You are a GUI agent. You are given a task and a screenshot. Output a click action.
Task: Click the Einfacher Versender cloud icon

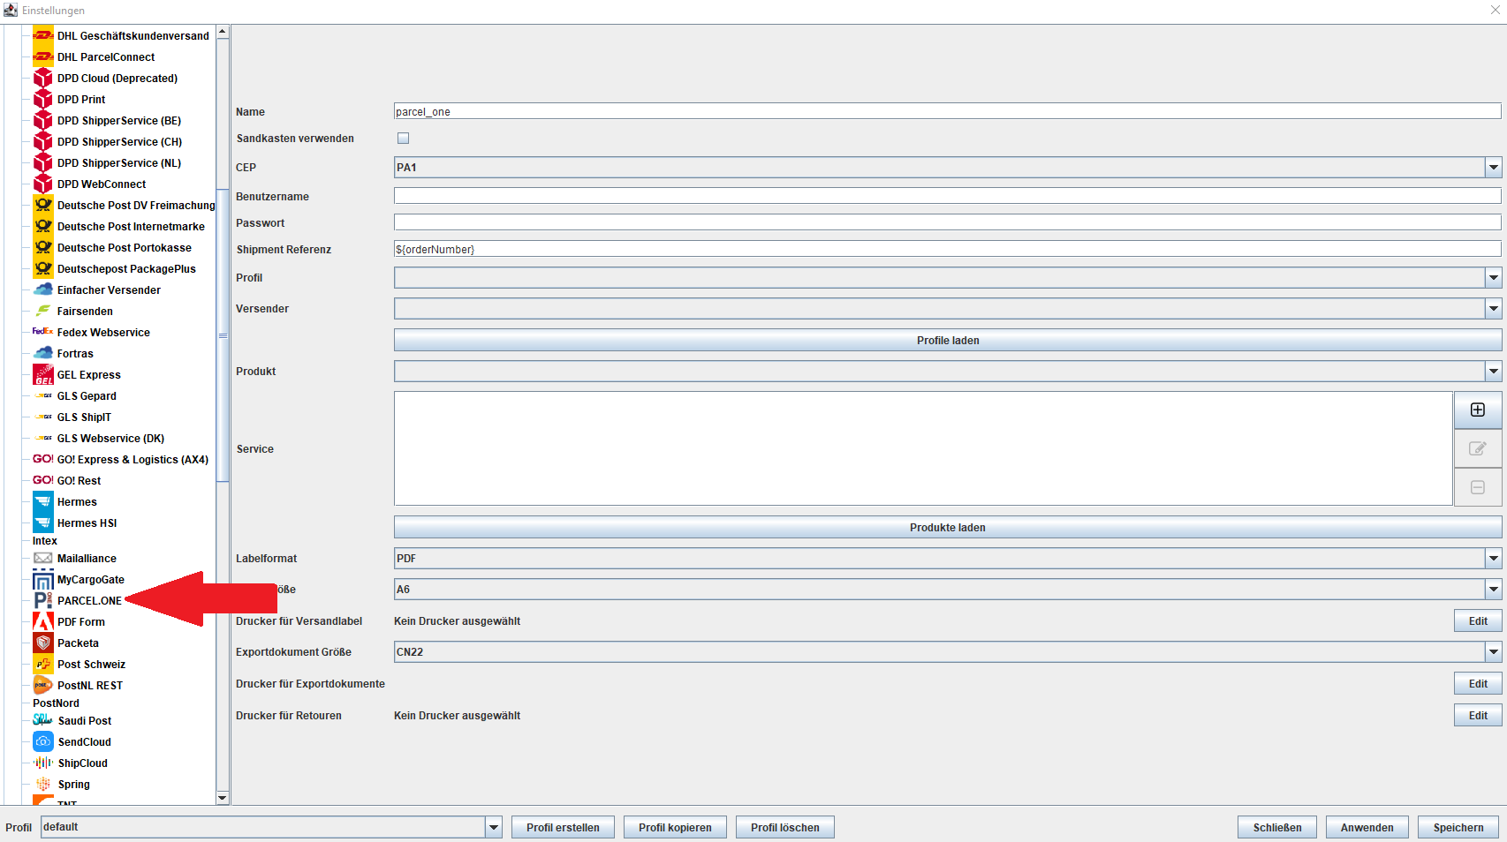(x=43, y=289)
